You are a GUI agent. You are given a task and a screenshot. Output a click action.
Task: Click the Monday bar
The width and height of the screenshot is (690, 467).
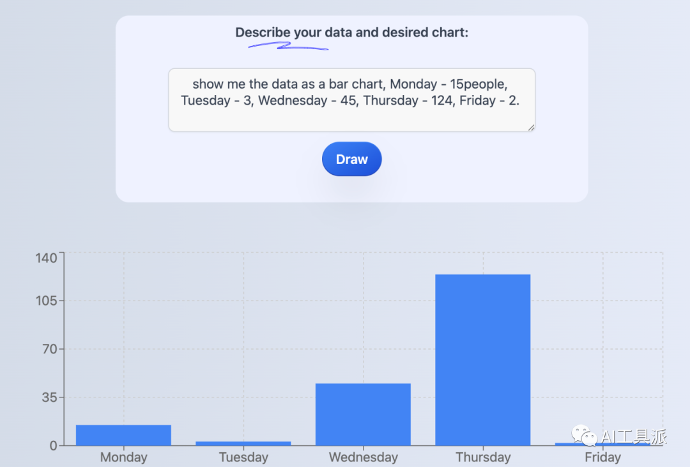124,435
